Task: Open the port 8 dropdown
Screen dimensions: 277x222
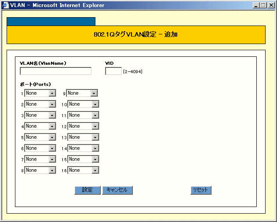Action: [40, 170]
